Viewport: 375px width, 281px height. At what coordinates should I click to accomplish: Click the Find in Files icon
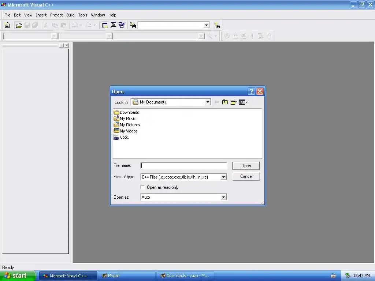pos(133,25)
